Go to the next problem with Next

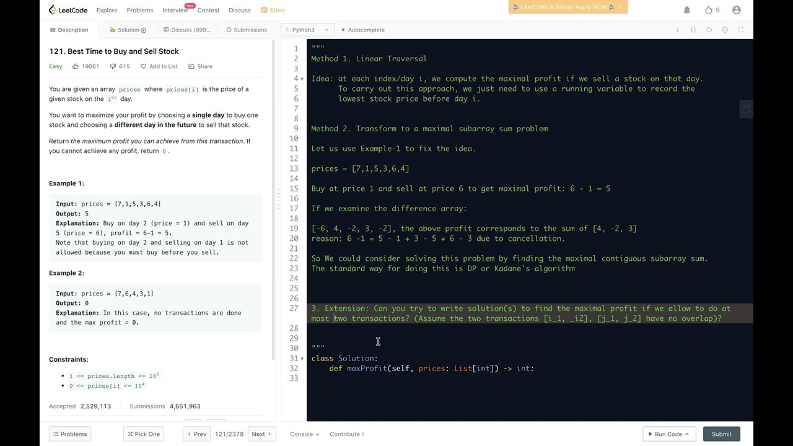262,434
